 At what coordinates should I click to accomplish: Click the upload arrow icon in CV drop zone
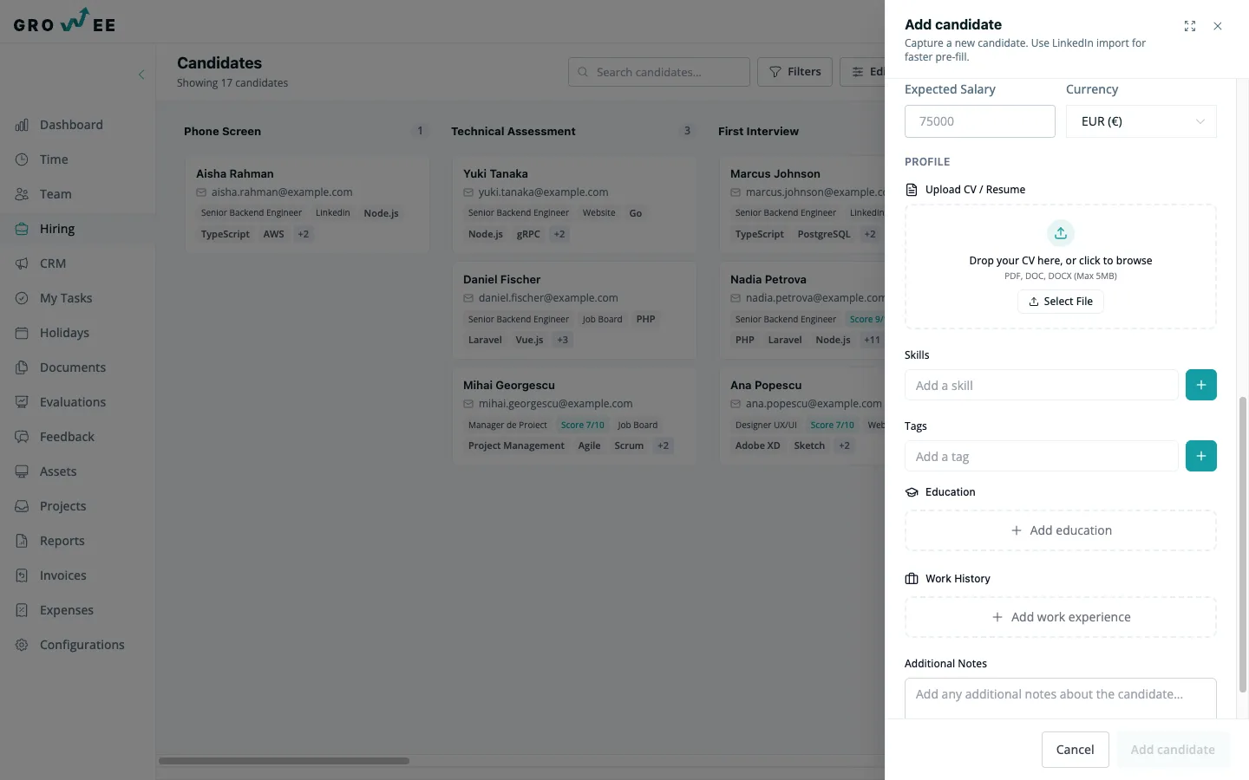coord(1061,233)
